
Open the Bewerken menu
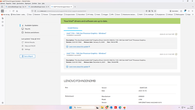pos(9,3)
